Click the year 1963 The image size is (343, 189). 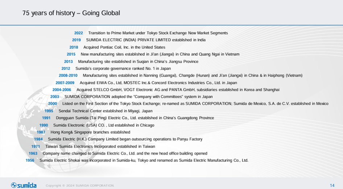point(33,153)
